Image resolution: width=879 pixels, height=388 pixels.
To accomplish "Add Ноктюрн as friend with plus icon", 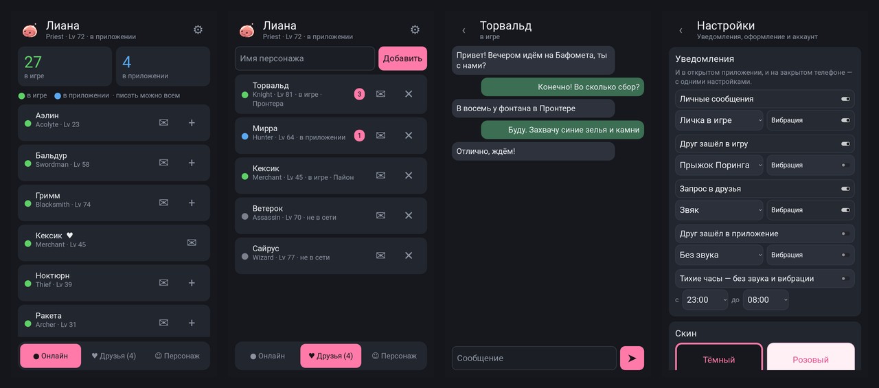I will click(192, 283).
